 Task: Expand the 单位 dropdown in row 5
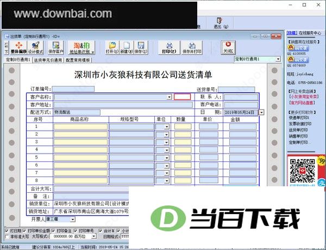pos(167,158)
